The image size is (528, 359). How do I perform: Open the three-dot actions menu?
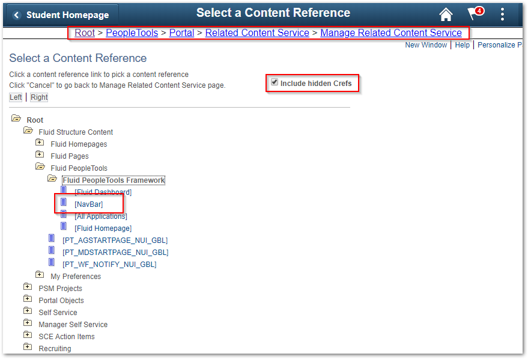pyautogui.click(x=503, y=14)
